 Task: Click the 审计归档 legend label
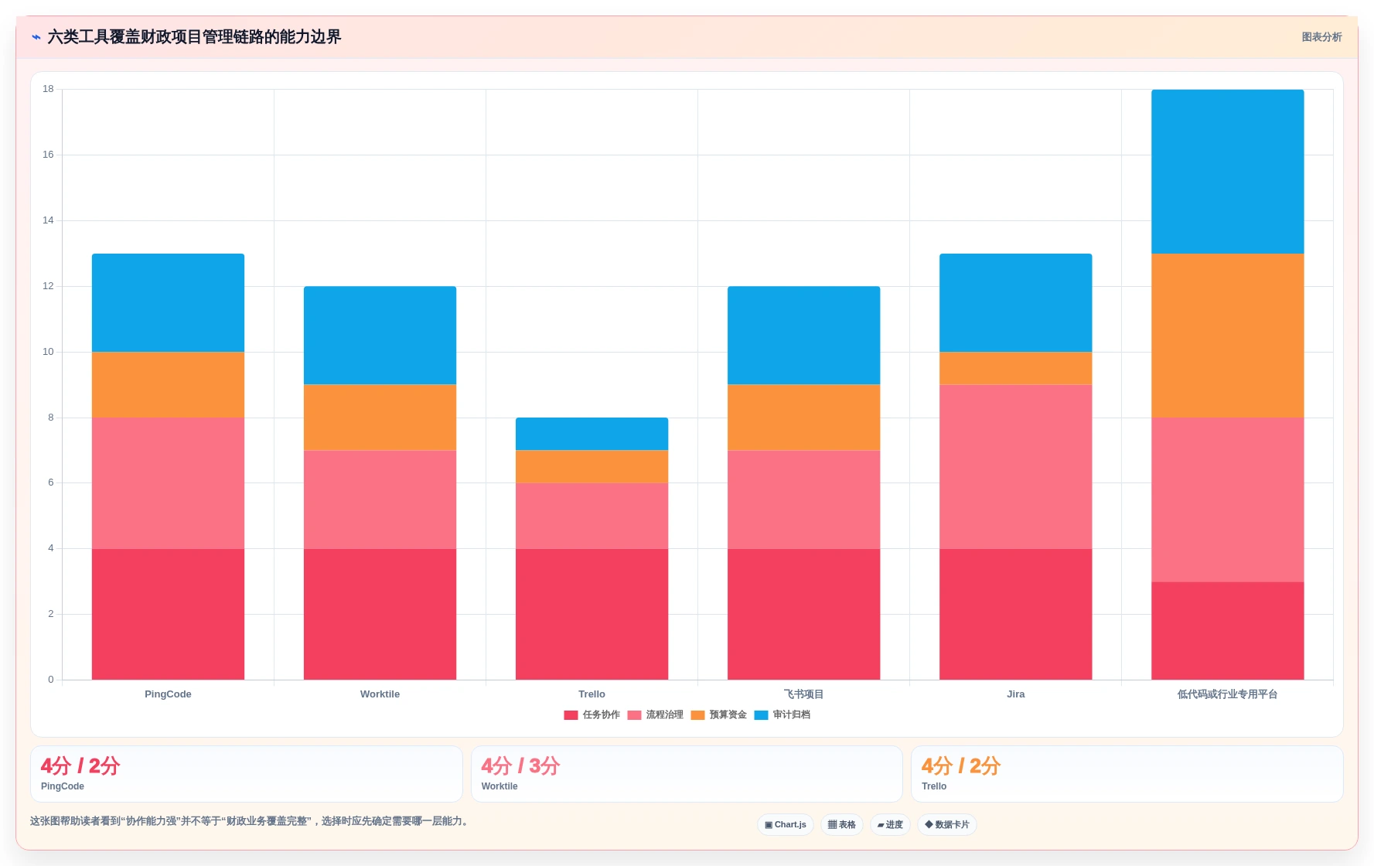click(792, 715)
